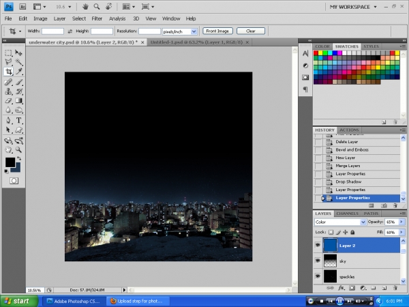This screenshot has height=307, width=409.
Task: Hide Layer 2 visibility eye
Action: 318,245
